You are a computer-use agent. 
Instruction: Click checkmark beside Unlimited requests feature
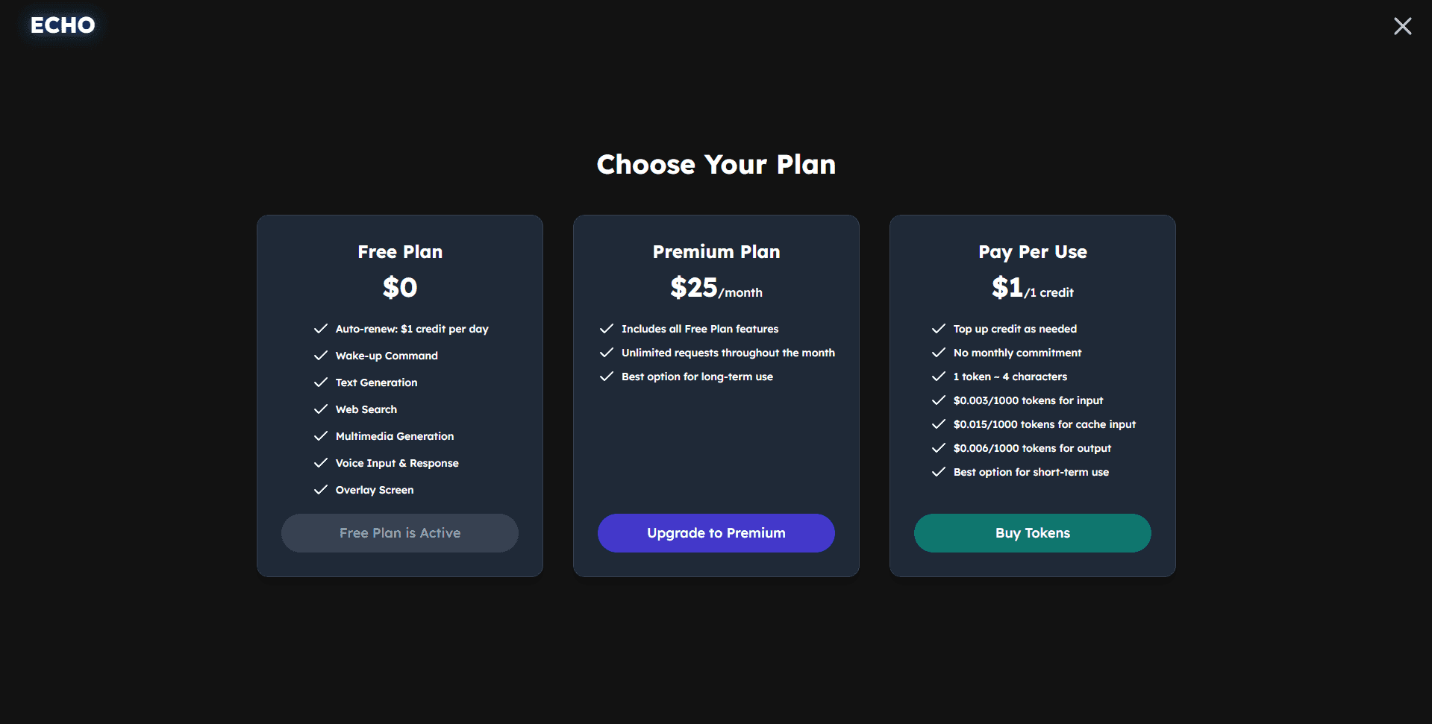pos(607,353)
